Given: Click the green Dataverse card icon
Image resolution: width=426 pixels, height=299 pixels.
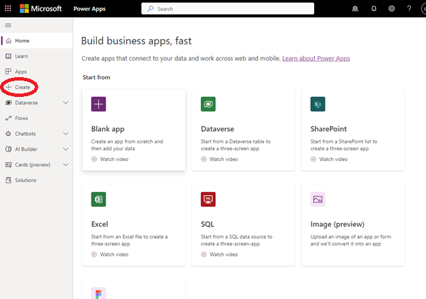Looking at the screenshot, I should coord(208,104).
